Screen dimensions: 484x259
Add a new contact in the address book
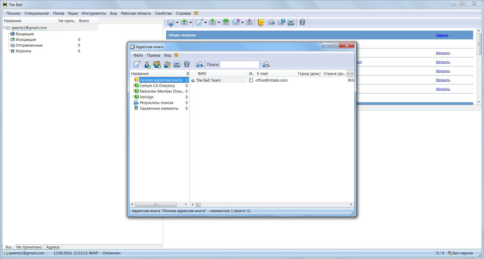click(x=147, y=64)
